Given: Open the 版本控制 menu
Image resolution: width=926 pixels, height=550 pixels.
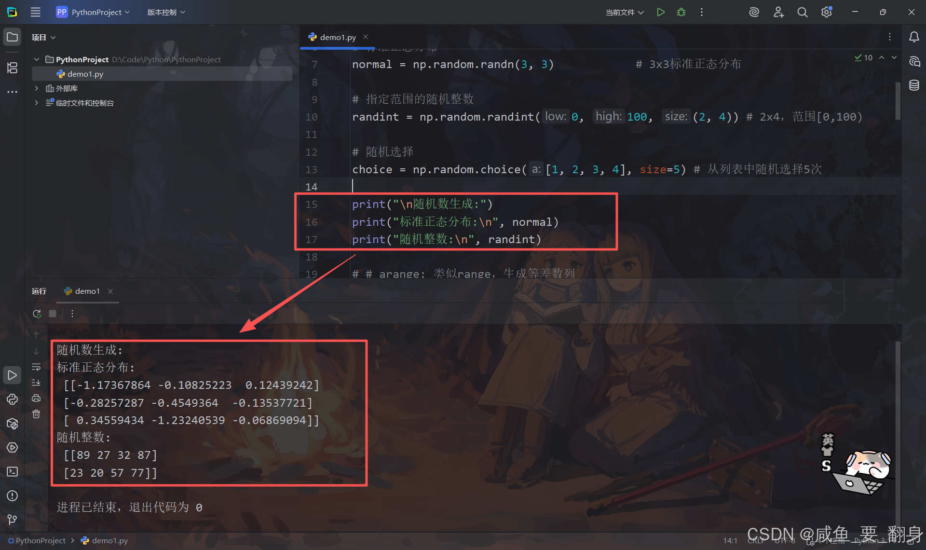Looking at the screenshot, I should point(166,12).
